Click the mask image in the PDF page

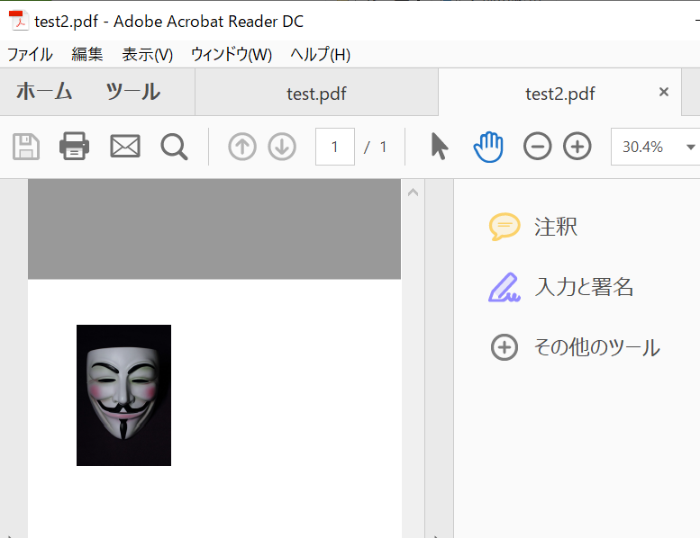(123, 395)
